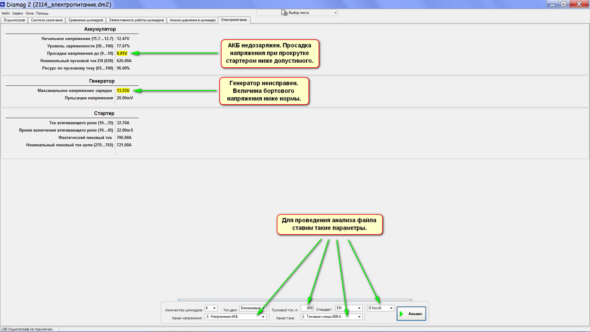Viewport: 590px width, 332px height.
Task: Close the Diamag 2 window
Action: point(578,3)
